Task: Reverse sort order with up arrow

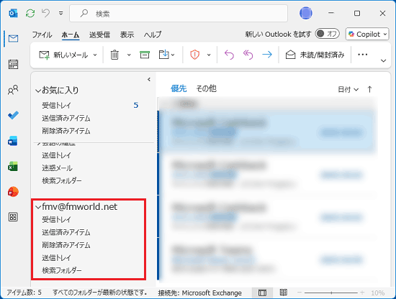Action: click(x=369, y=89)
